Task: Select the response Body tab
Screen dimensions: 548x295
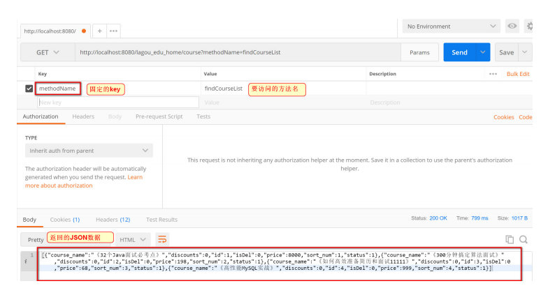Action: (29, 220)
